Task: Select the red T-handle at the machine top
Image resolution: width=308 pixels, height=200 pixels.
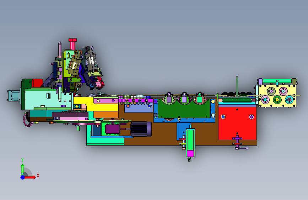Action: pos(72,44)
